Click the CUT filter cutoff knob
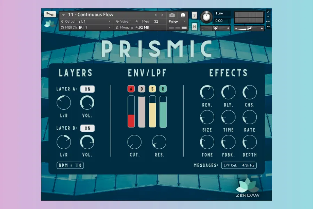This screenshot has height=209, width=313. click(x=134, y=142)
